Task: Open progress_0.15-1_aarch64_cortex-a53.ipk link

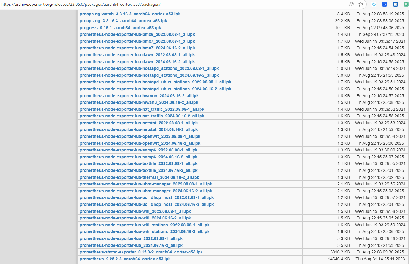Action: [120, 28]
